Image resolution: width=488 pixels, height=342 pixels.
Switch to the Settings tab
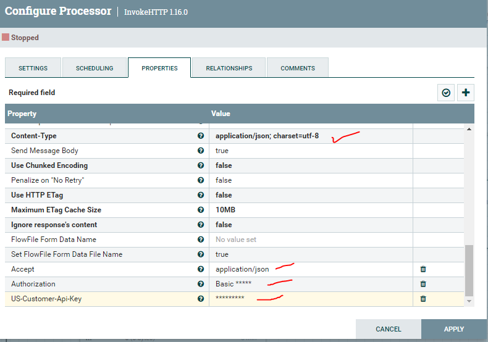point(33,67)
